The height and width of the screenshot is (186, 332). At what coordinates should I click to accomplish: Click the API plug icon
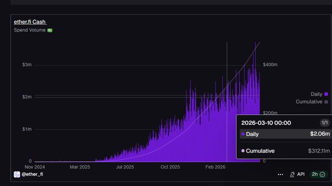point(292,175)
